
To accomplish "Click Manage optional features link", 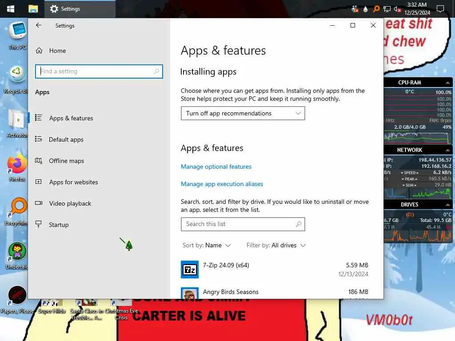I will point(216,167).
